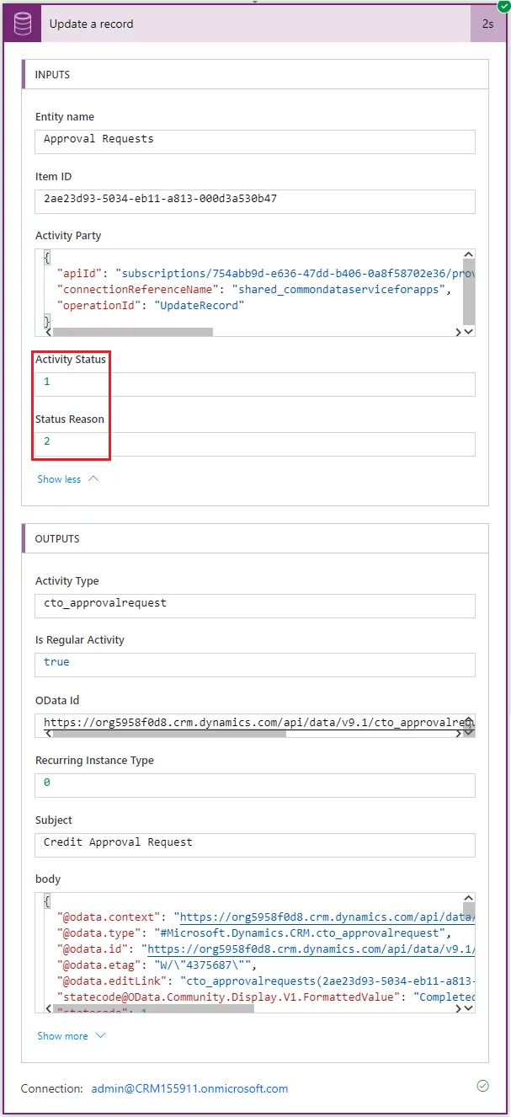Click scroll-right arrow in OData Id box
511x1117 pixels.
tap(459, 733)
